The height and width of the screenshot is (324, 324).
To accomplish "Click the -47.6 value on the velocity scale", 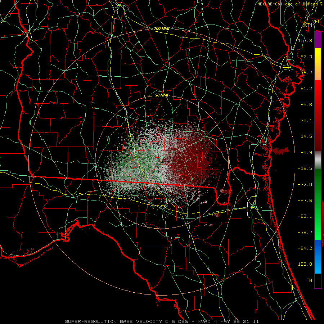I will (x=305, y=201).
